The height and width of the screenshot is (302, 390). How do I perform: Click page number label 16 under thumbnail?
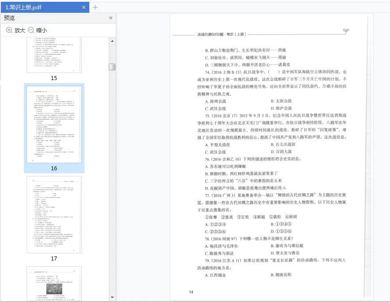pyautogui.click(x=54, y=168)
